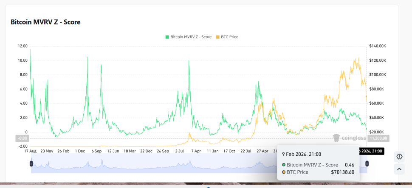Click the 12 Jun date axis label
The height and width of the screenshot is (188, 412).
113,151
